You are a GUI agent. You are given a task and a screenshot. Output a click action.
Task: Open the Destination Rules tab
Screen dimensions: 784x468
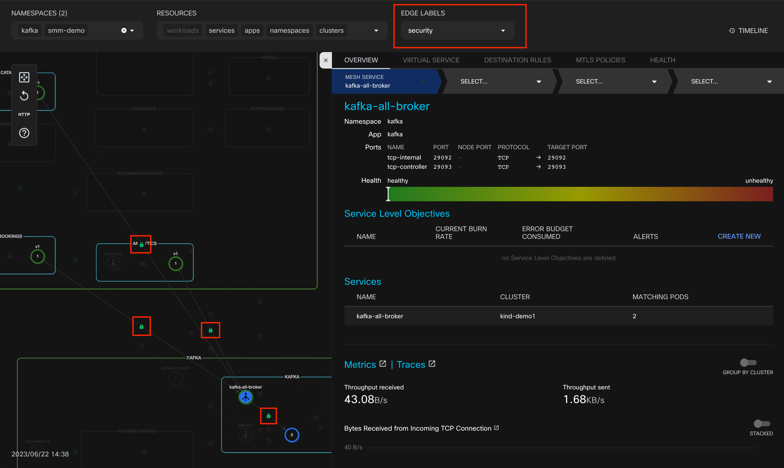coord(518,60)
